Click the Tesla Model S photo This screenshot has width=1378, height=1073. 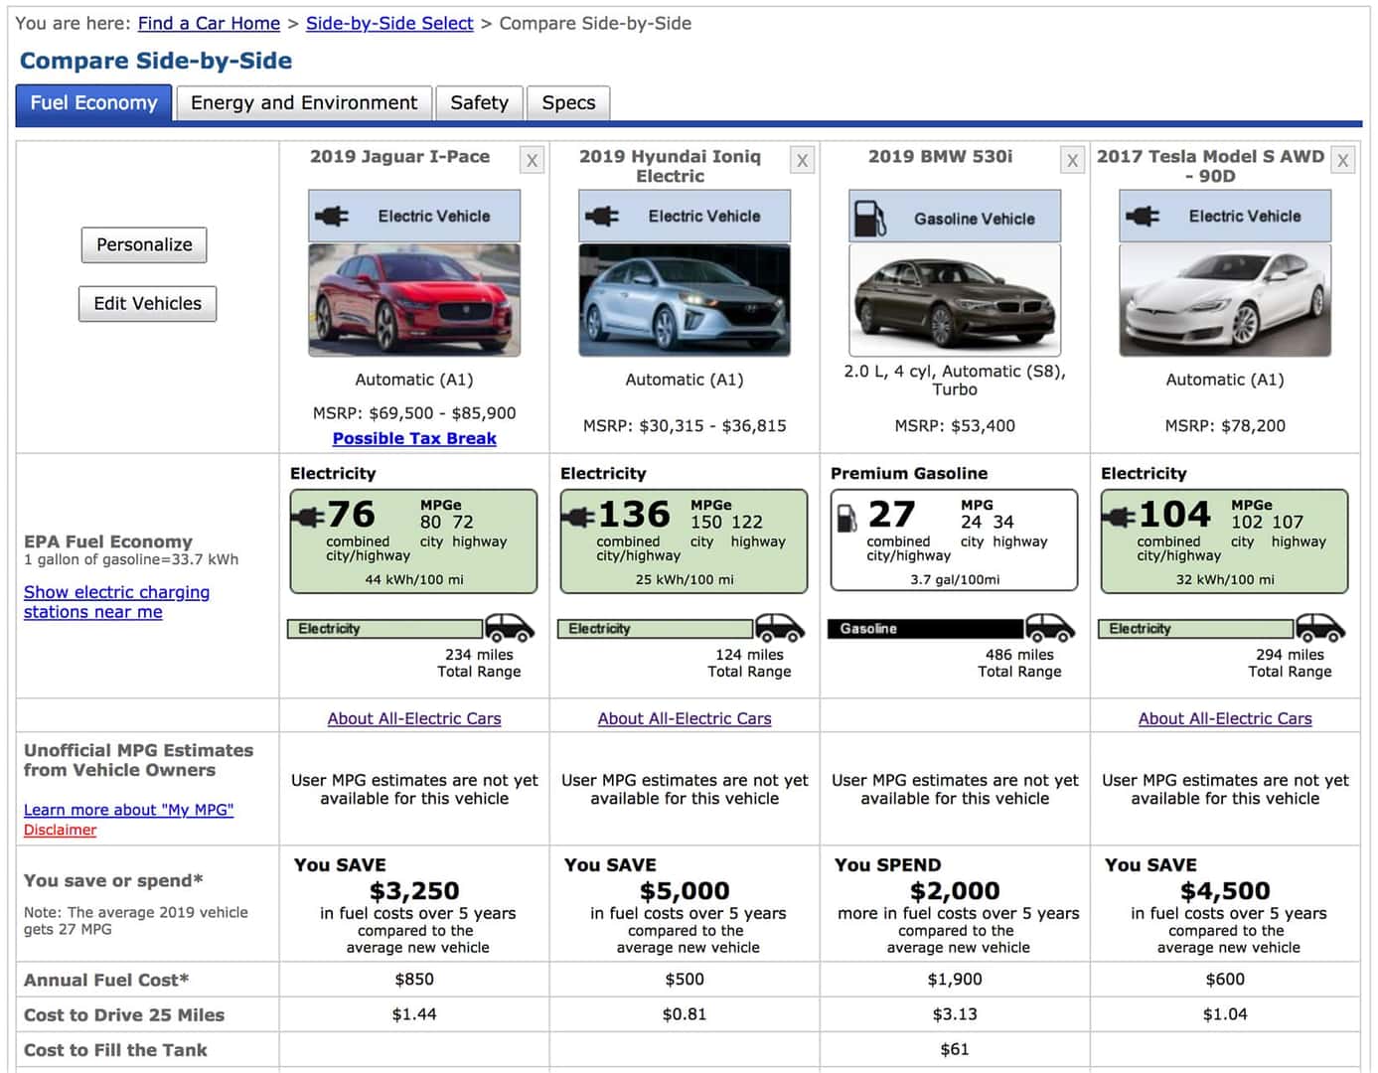tap(1224, 298)
